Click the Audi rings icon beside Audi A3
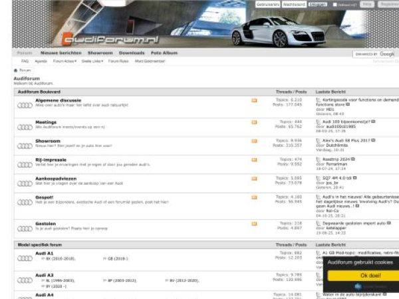Viewport: 399px width, 299px height. (25, 280)
